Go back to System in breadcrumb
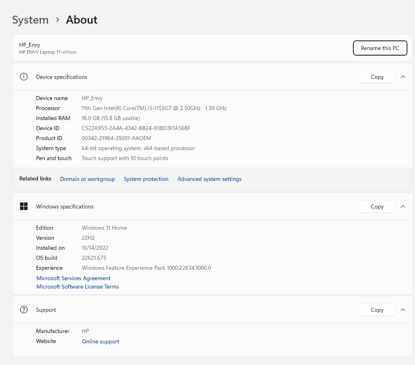This screenshot has width=415, height=365. pyautogui.click(x=30, y=20)
